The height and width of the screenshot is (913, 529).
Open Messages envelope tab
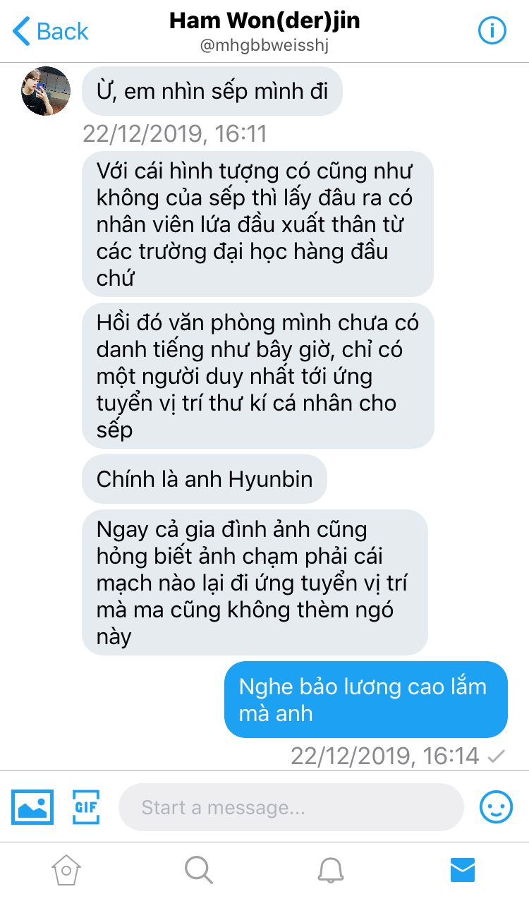[463, 869]
